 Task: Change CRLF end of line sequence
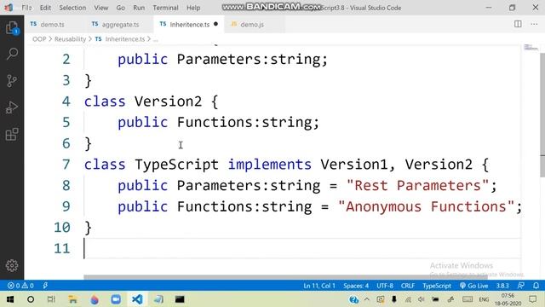coord(407,286)
